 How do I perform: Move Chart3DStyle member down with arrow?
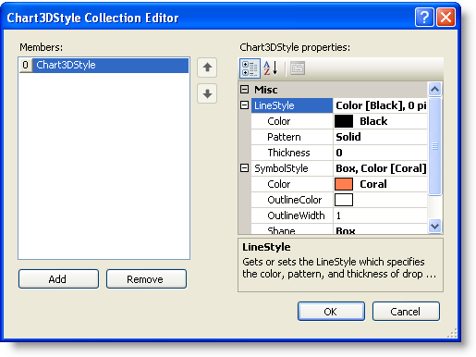pos(207,93)
